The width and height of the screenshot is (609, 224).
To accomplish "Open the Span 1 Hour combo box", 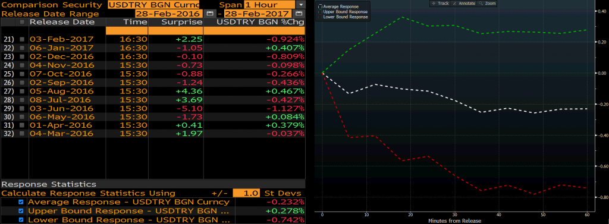I will click(x=269, y=5).
